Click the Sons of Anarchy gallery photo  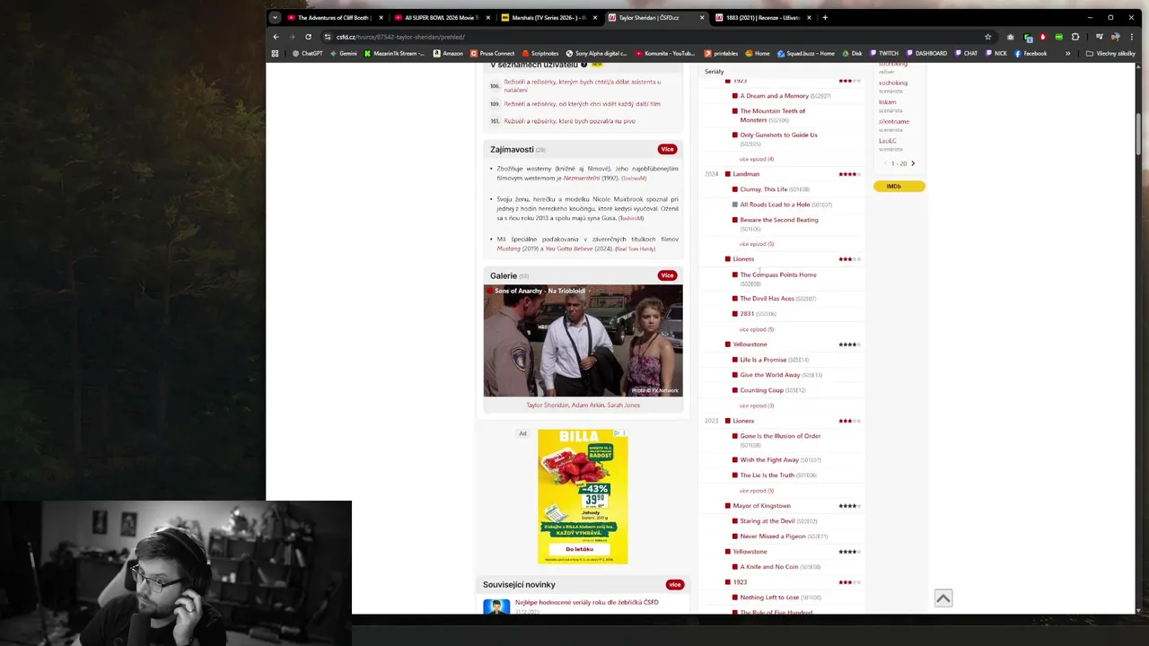(583, 341)
